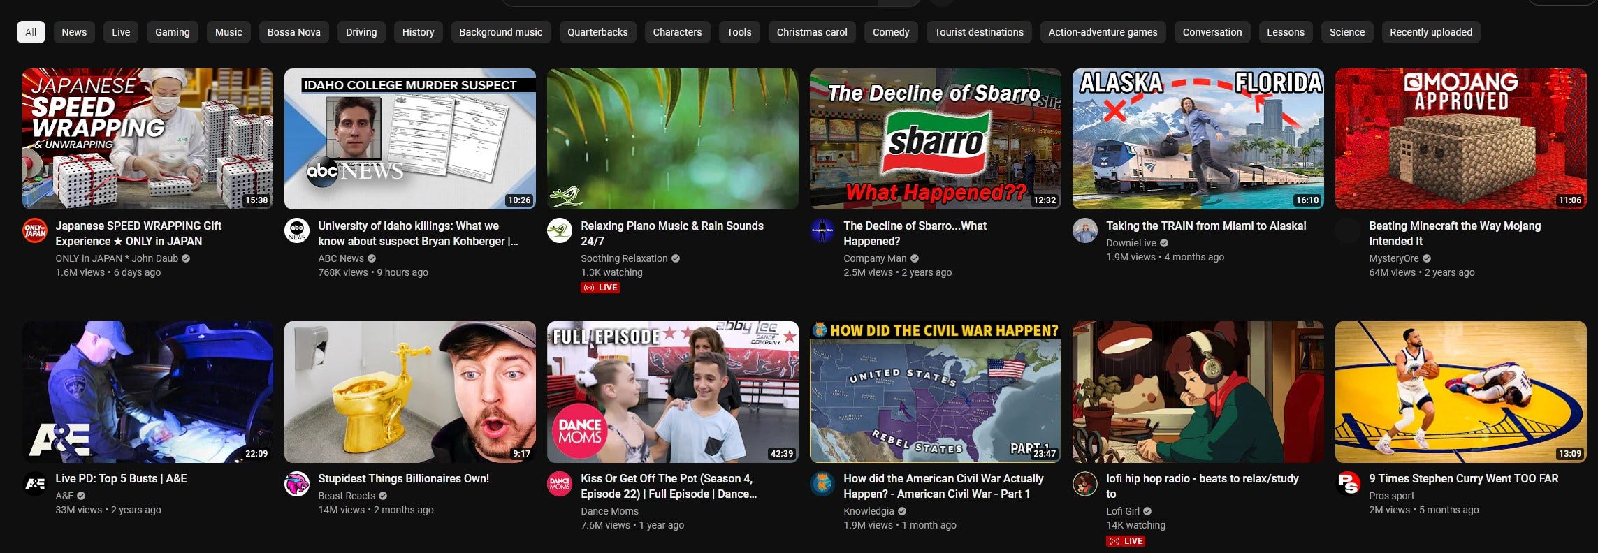Select the Gaming filter chip

tap(173, 32)
